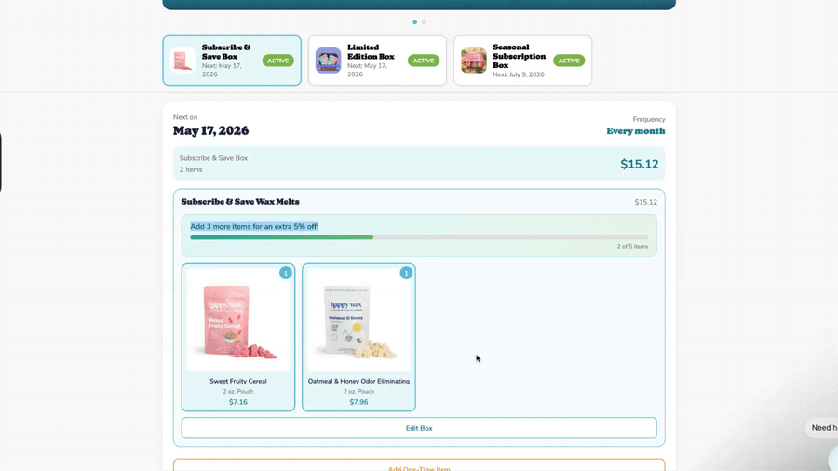Click the 2 items label in summary

point(191,169)
